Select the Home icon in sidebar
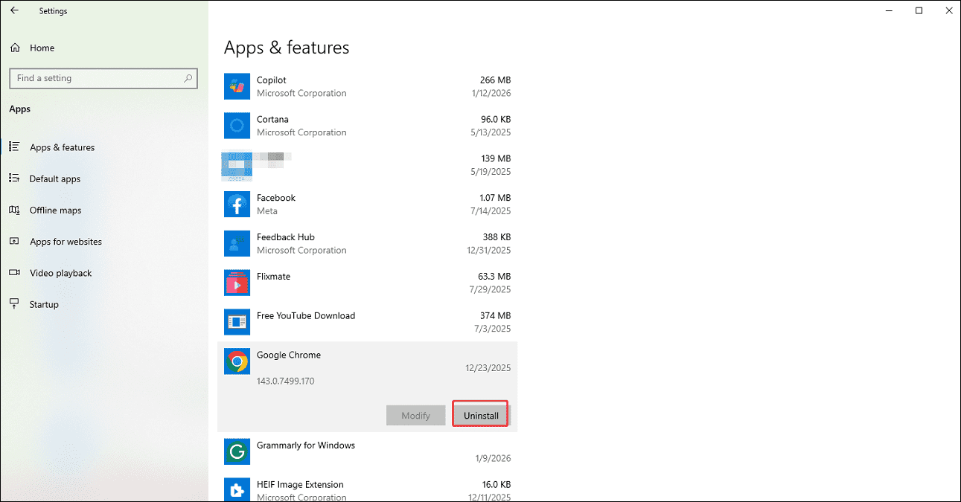961x502 pixels. pos(15,48)
